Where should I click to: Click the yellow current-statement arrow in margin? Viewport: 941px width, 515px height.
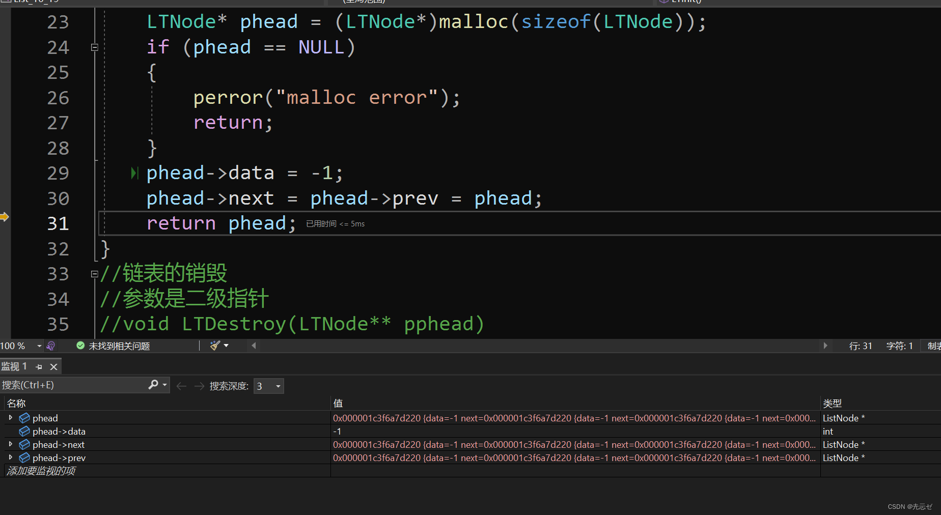[x=5, y=217]
